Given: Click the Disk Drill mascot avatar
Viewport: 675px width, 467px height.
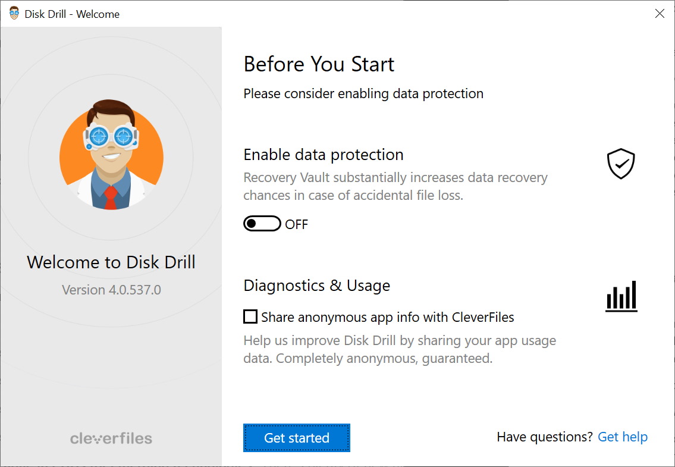Looking at the screenshot, I should click(111, 155).
